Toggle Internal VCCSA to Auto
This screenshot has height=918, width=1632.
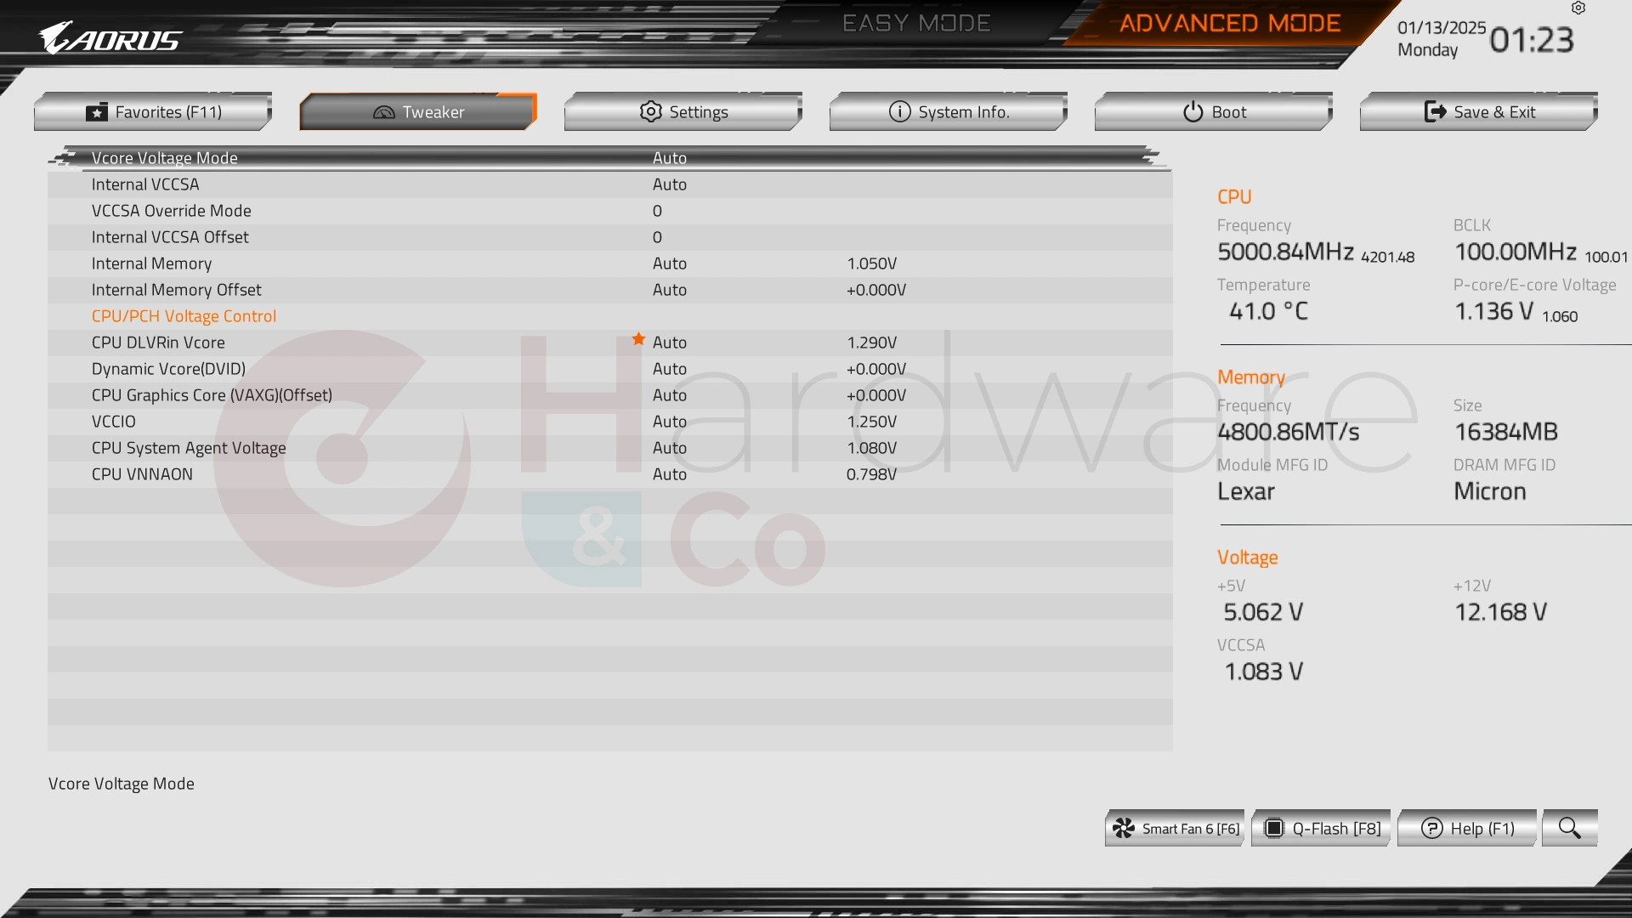click(669, 184)
